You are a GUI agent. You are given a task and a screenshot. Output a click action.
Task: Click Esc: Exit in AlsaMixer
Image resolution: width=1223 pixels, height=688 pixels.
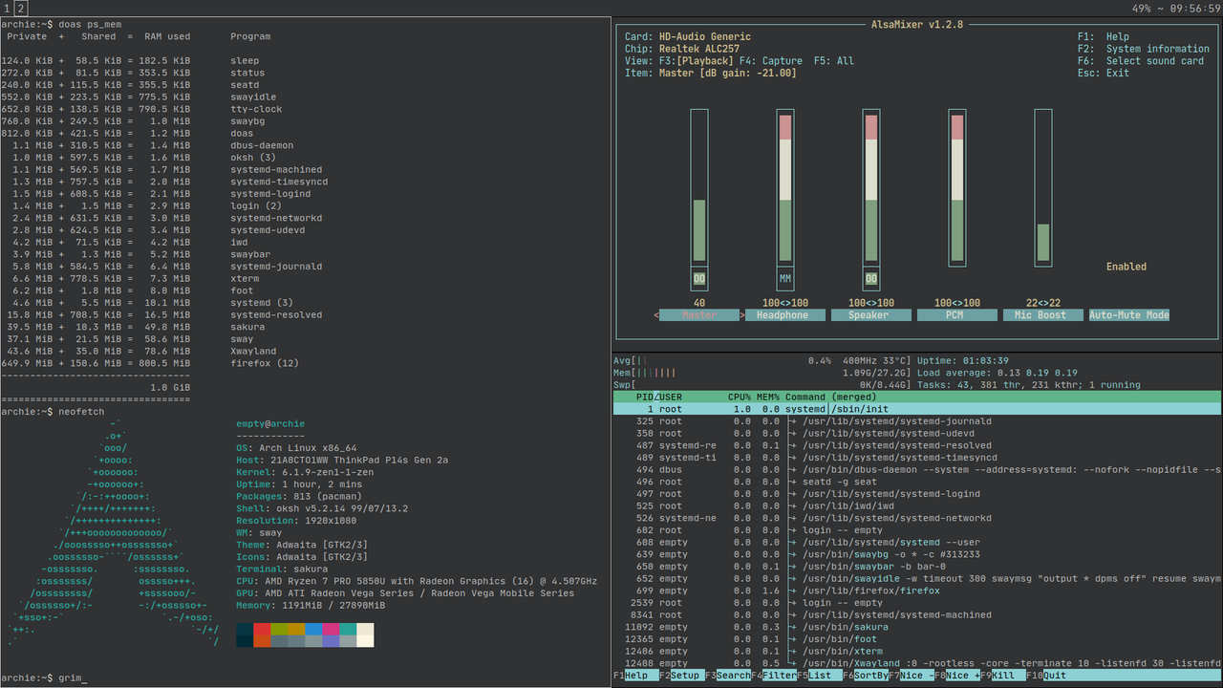(x=1104, y=74)
